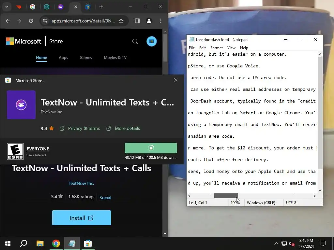334x250 pixels.
Task: Switch to the Google browser tab
Action: [33, 7]
